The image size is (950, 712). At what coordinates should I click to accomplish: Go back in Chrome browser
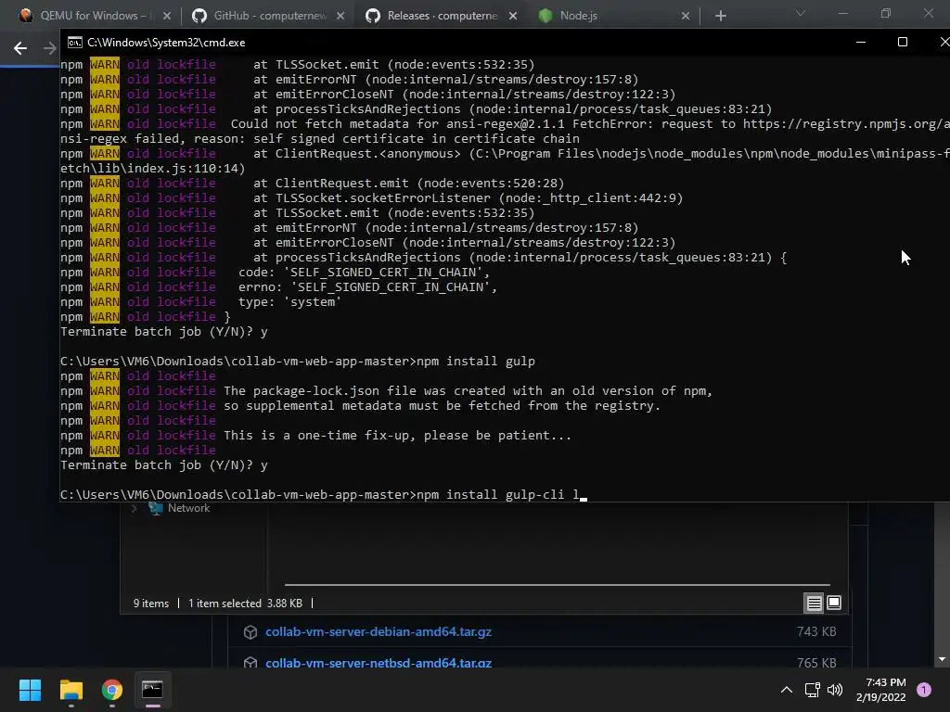coord(20,48)
